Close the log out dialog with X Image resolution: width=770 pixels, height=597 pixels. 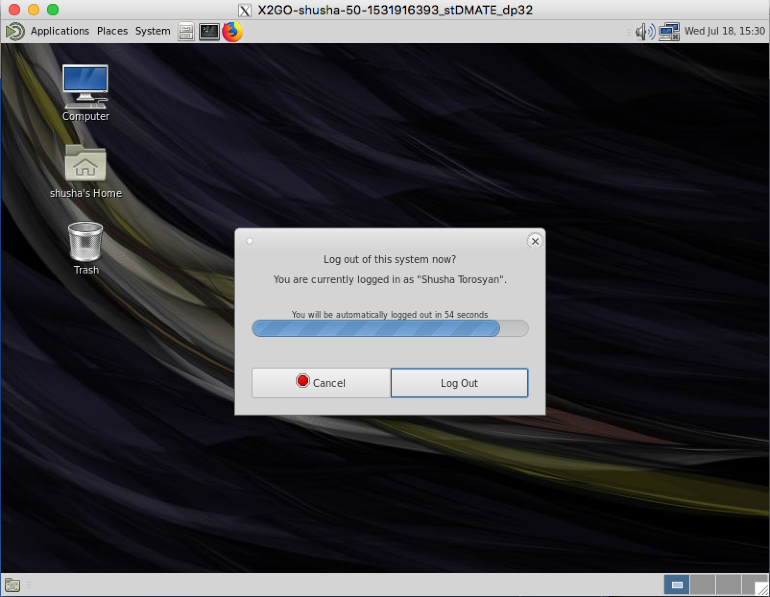point(535,241)
